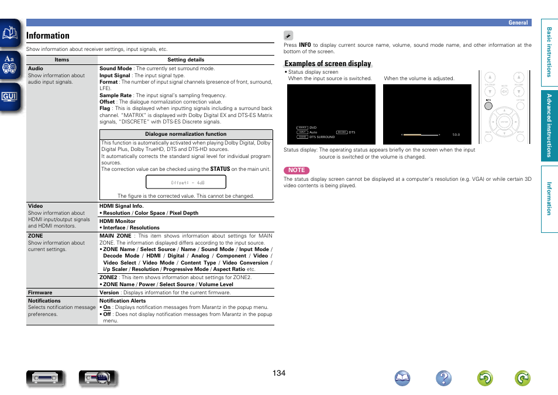Click the underlined On option
Image resolution: width=558 pixels, height=395 pixels.
click(x=107, y=307)
